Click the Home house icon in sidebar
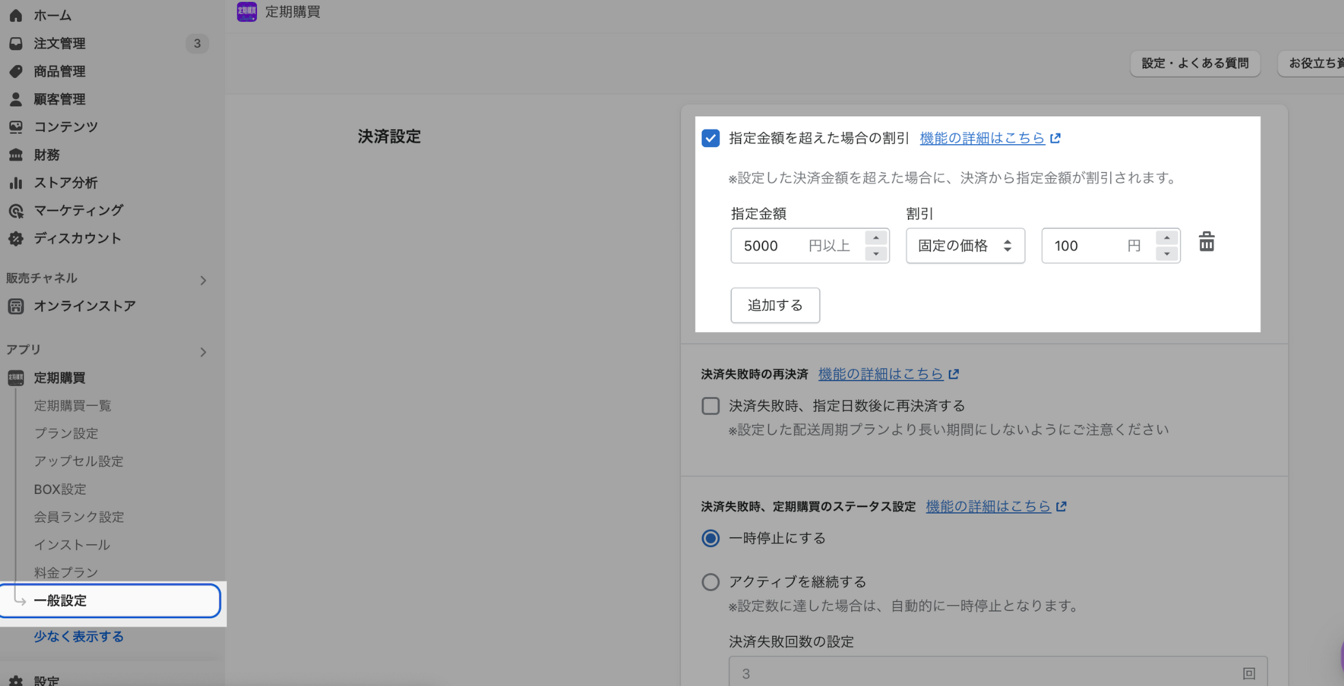Screen dimensions: 1344x686 [x=16, y=15]
